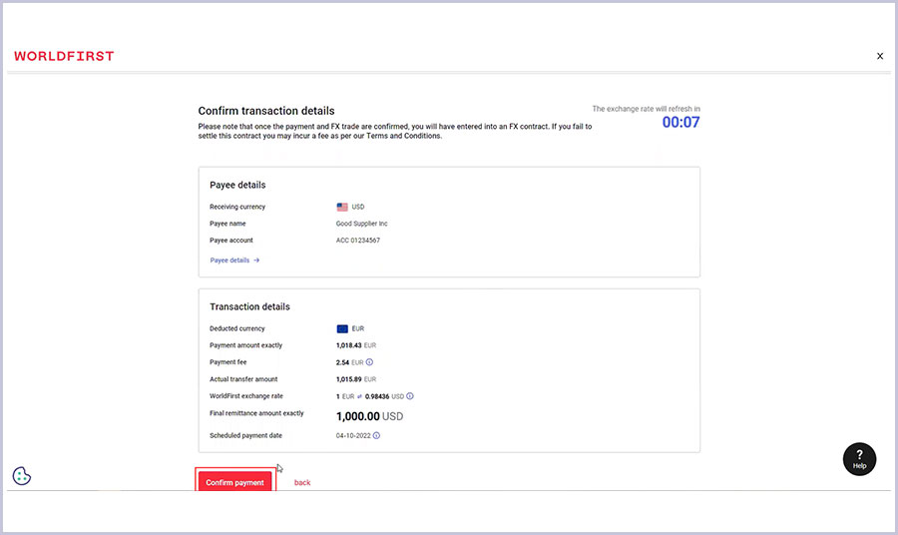Open the cookie preferences icon

tap(22, 476)
